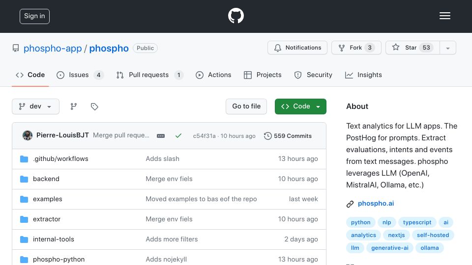Open extractor row 'Merge env fiels' commit
The image size is (472, 265).
[x=169, y=219]
